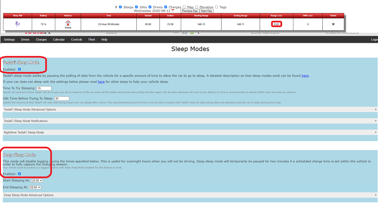Delete sleep entry with the X icon
Viewport: 378px width, 212px height.
tap(333, 24)
